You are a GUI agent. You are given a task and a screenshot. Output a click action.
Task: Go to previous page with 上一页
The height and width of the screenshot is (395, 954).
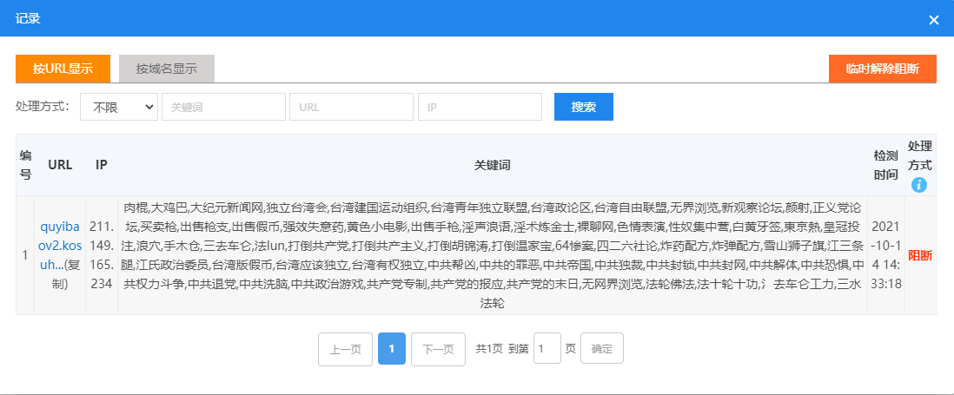pos(345,349)
